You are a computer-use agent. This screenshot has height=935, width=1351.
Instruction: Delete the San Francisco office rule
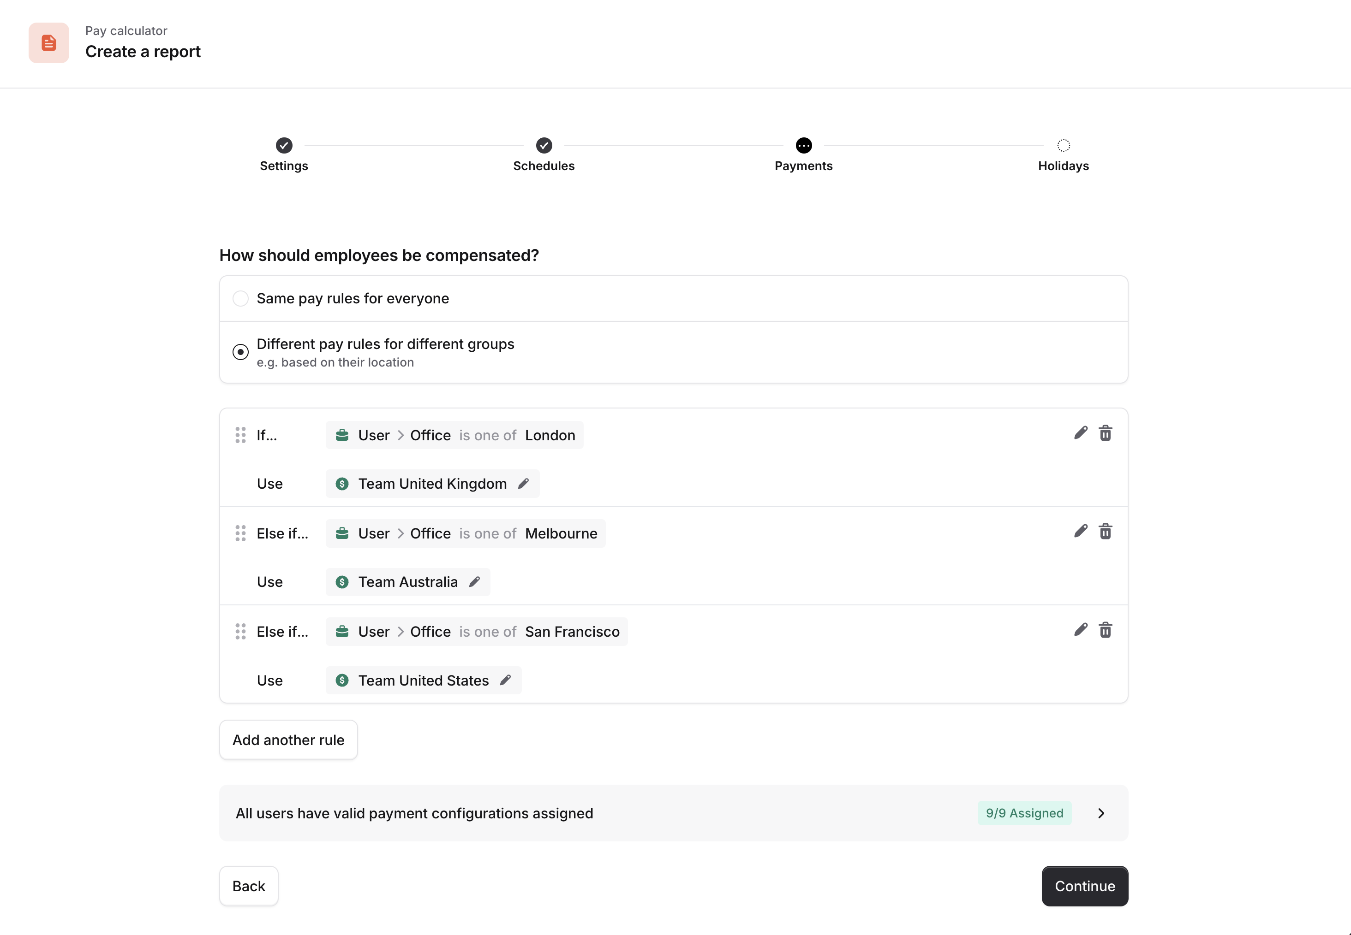[x=1106, y=630]
